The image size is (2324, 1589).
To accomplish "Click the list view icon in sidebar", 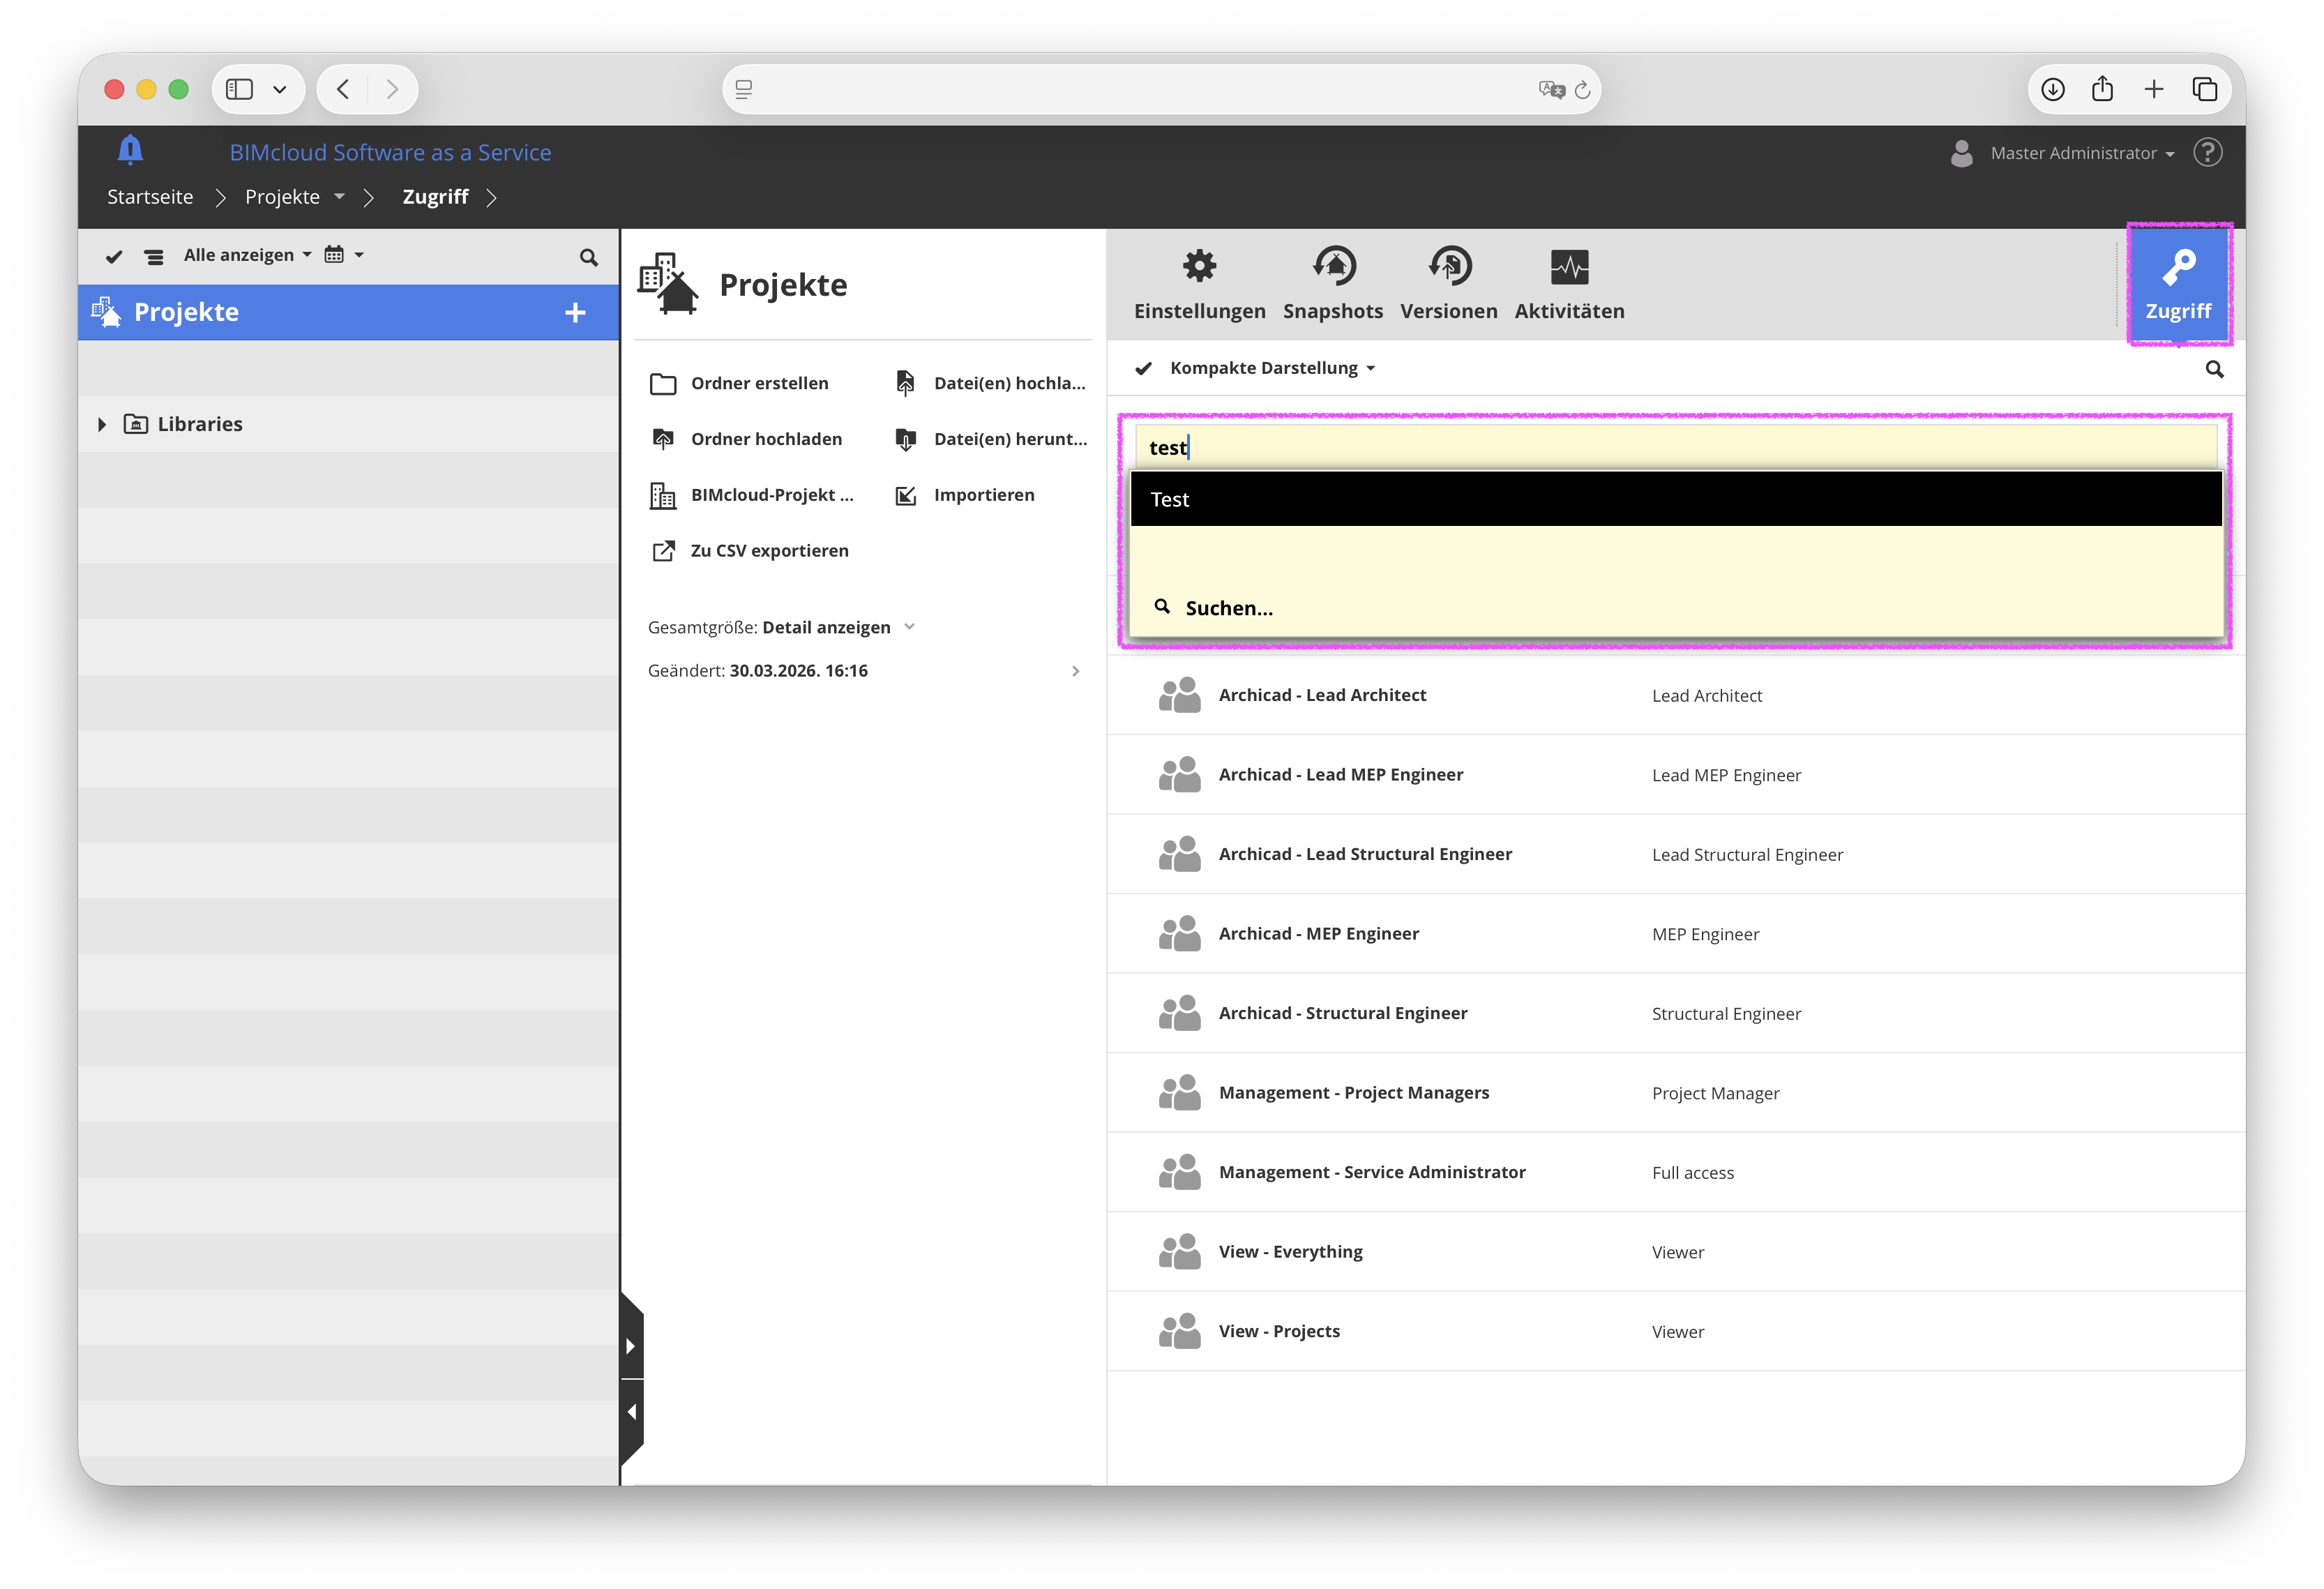I will [154, 257].
